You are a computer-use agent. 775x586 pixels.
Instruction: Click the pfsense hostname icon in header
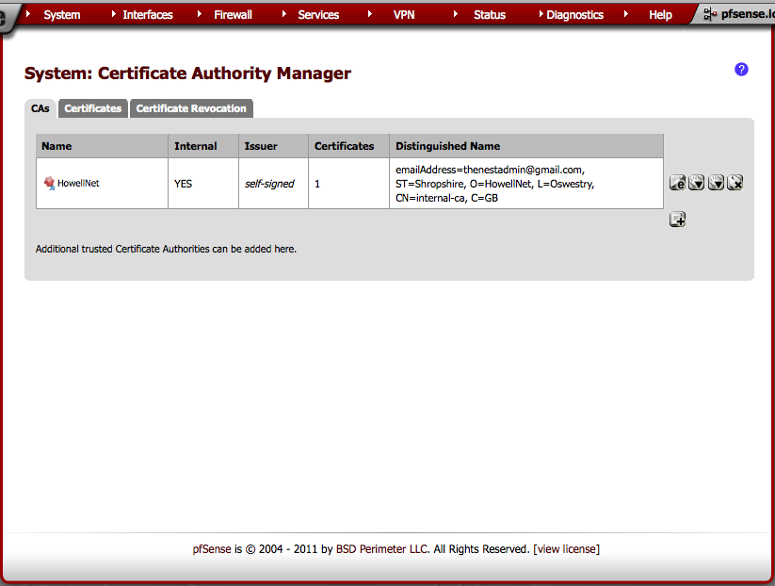click(710, 14)
